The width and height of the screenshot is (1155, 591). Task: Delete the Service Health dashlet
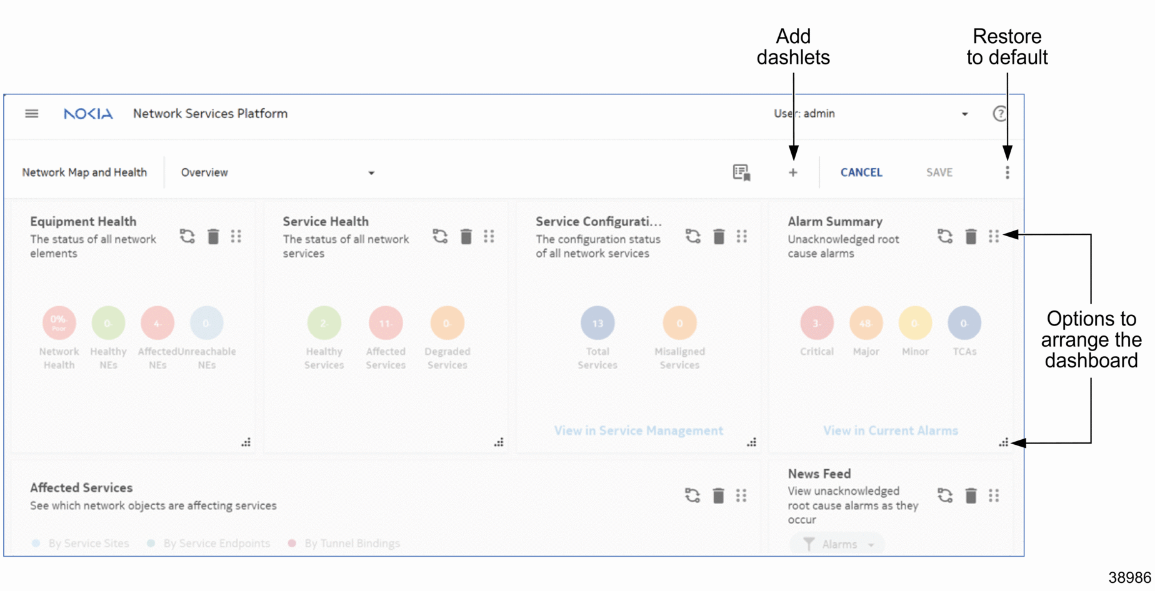coord(466,237)
